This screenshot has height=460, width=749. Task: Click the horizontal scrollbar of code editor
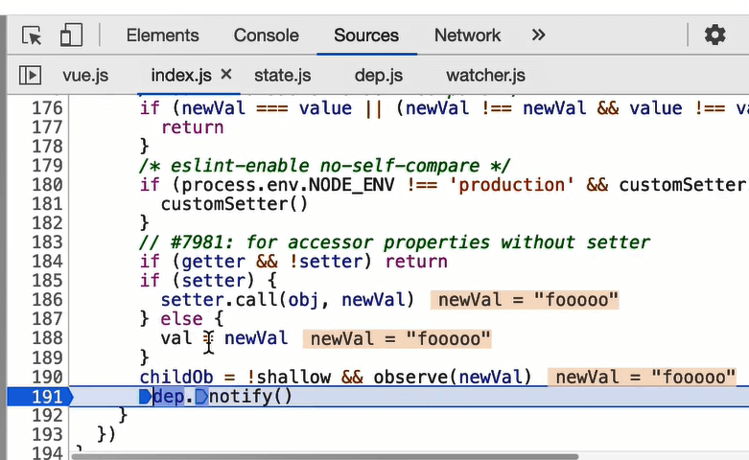click(325, 457)
